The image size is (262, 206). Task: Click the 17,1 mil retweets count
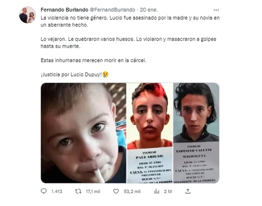(x=93, y=191)
